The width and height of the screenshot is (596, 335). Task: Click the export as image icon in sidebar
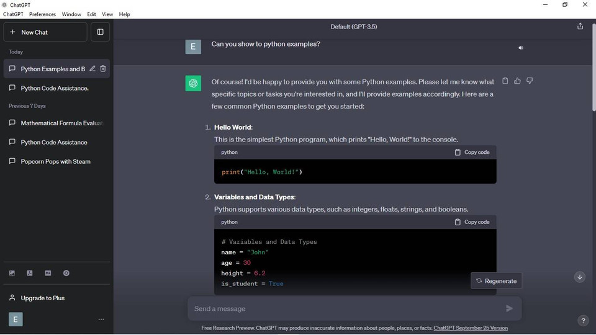point(12,273)
